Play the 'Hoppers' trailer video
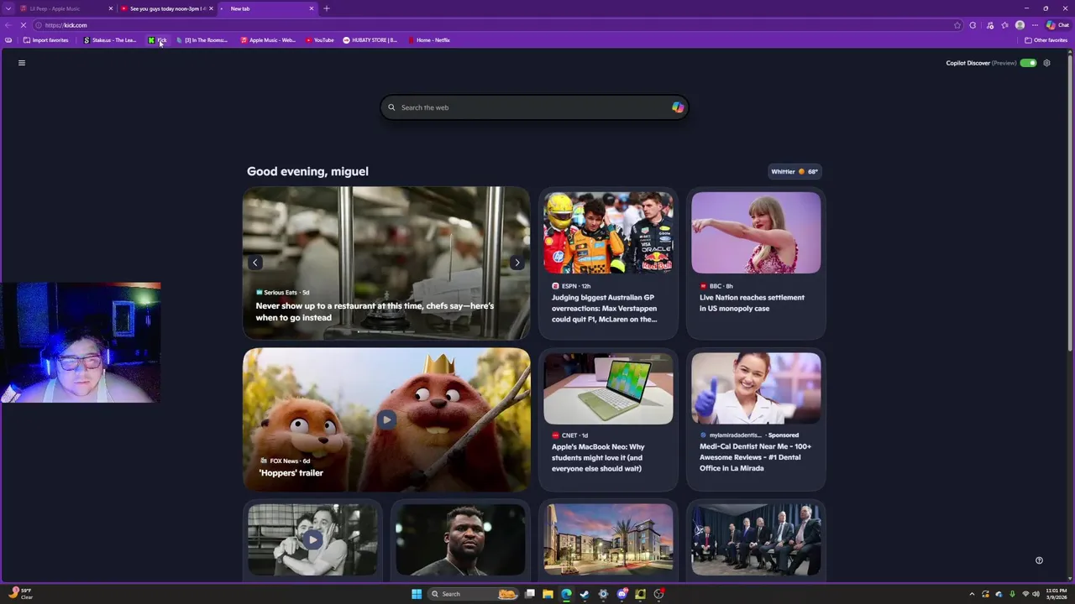This screenshot has width=1075, height=604. [x=386, y=419]
